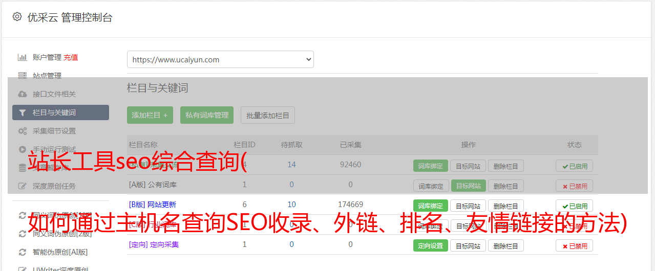The height and width of the screenshot is (271, 655).
Task: Toggle 已禁用 status for the 公有词库 row
Action: [575, 186]
